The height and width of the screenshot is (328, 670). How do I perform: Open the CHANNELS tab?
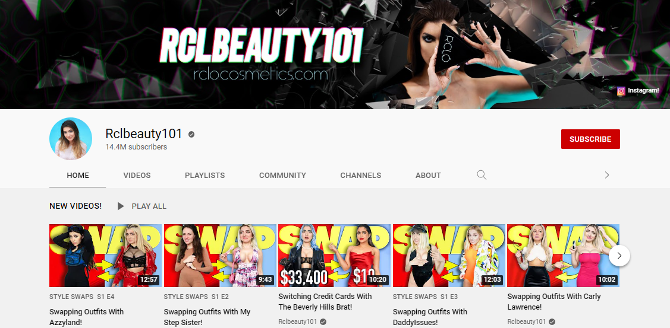[x=361, y=176]
